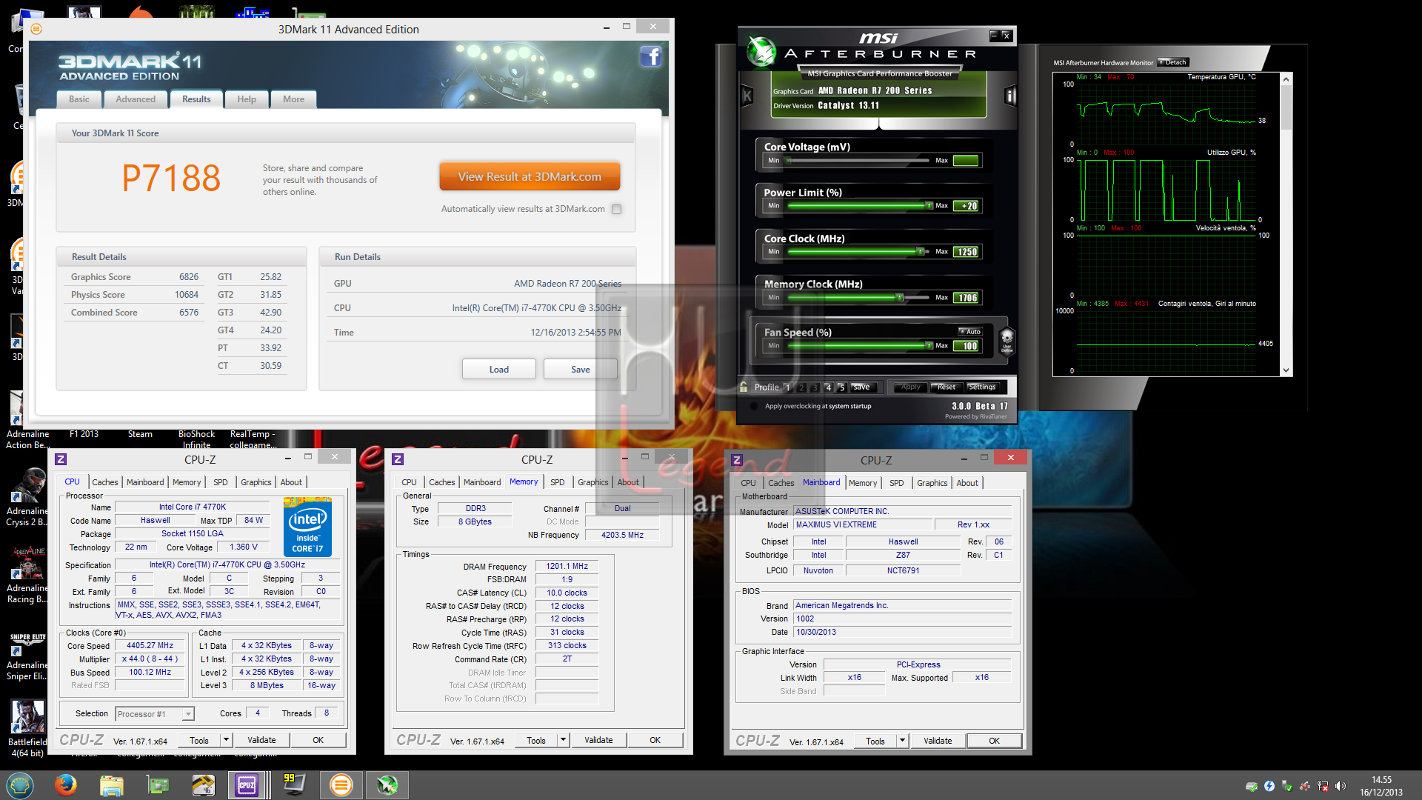Open Crysis 2 Adrenaline desktop shortcut
This screenshot has height=800, width=1422.
(27, 497)
